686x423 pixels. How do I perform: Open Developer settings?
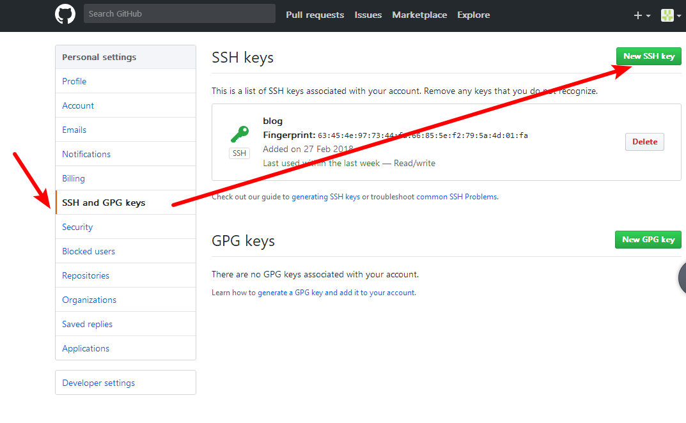coord(98,383)
